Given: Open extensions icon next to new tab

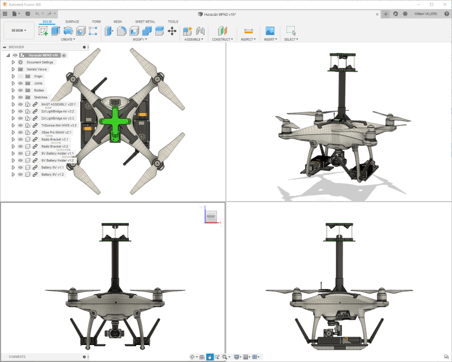Looking at the screenshot, I should click(395, 14).
